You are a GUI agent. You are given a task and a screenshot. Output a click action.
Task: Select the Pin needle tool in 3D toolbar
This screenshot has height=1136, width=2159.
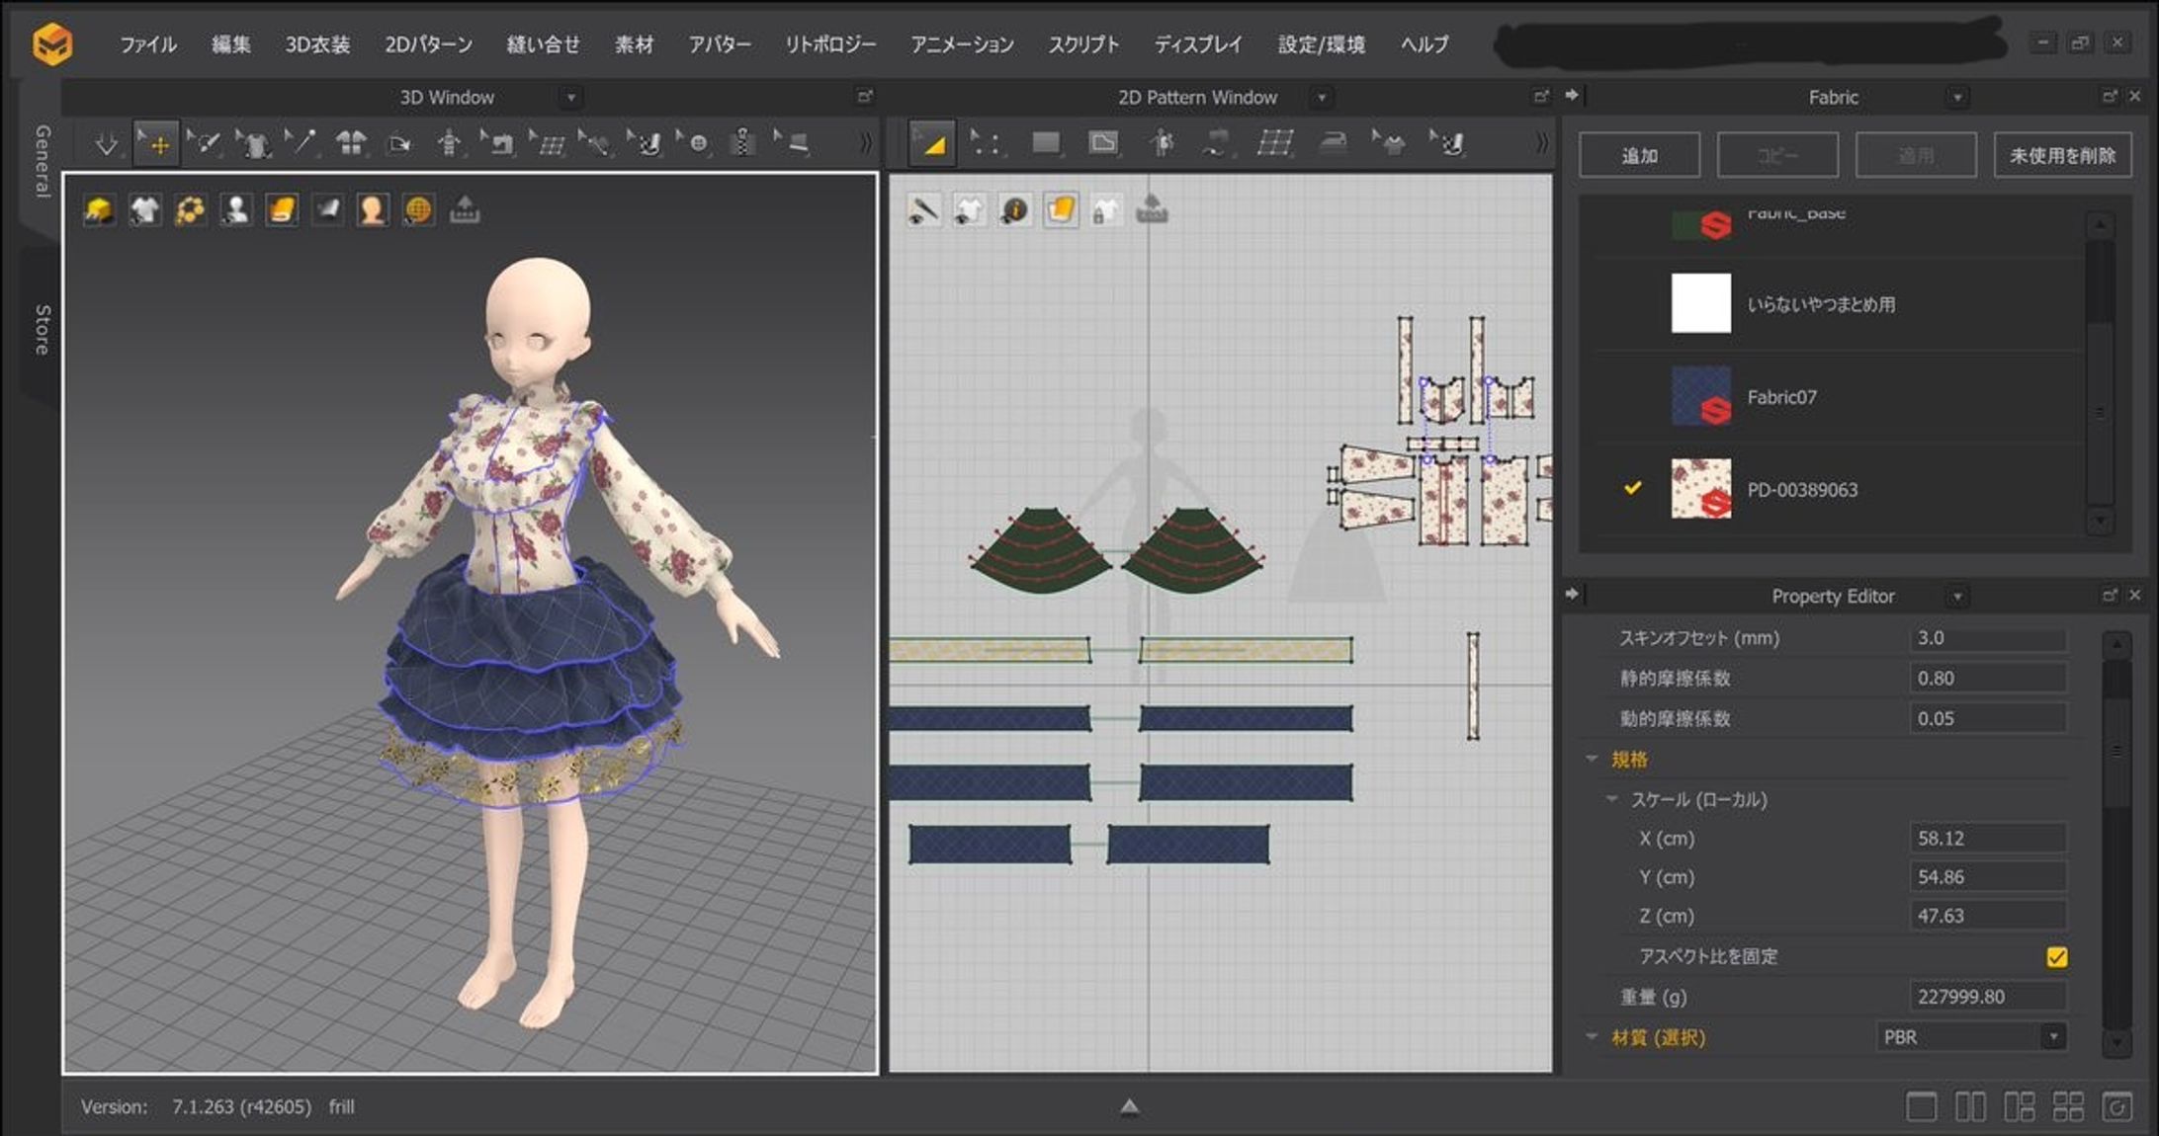click(x=302, y=144)
